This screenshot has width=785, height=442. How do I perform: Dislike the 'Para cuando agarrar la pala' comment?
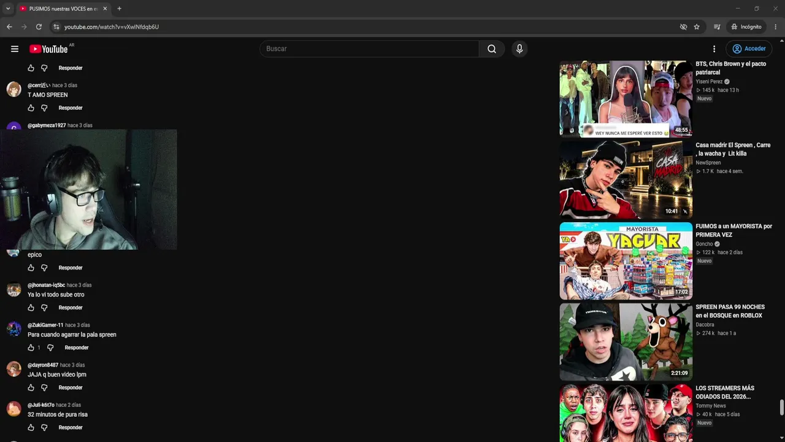pos(50,347)
